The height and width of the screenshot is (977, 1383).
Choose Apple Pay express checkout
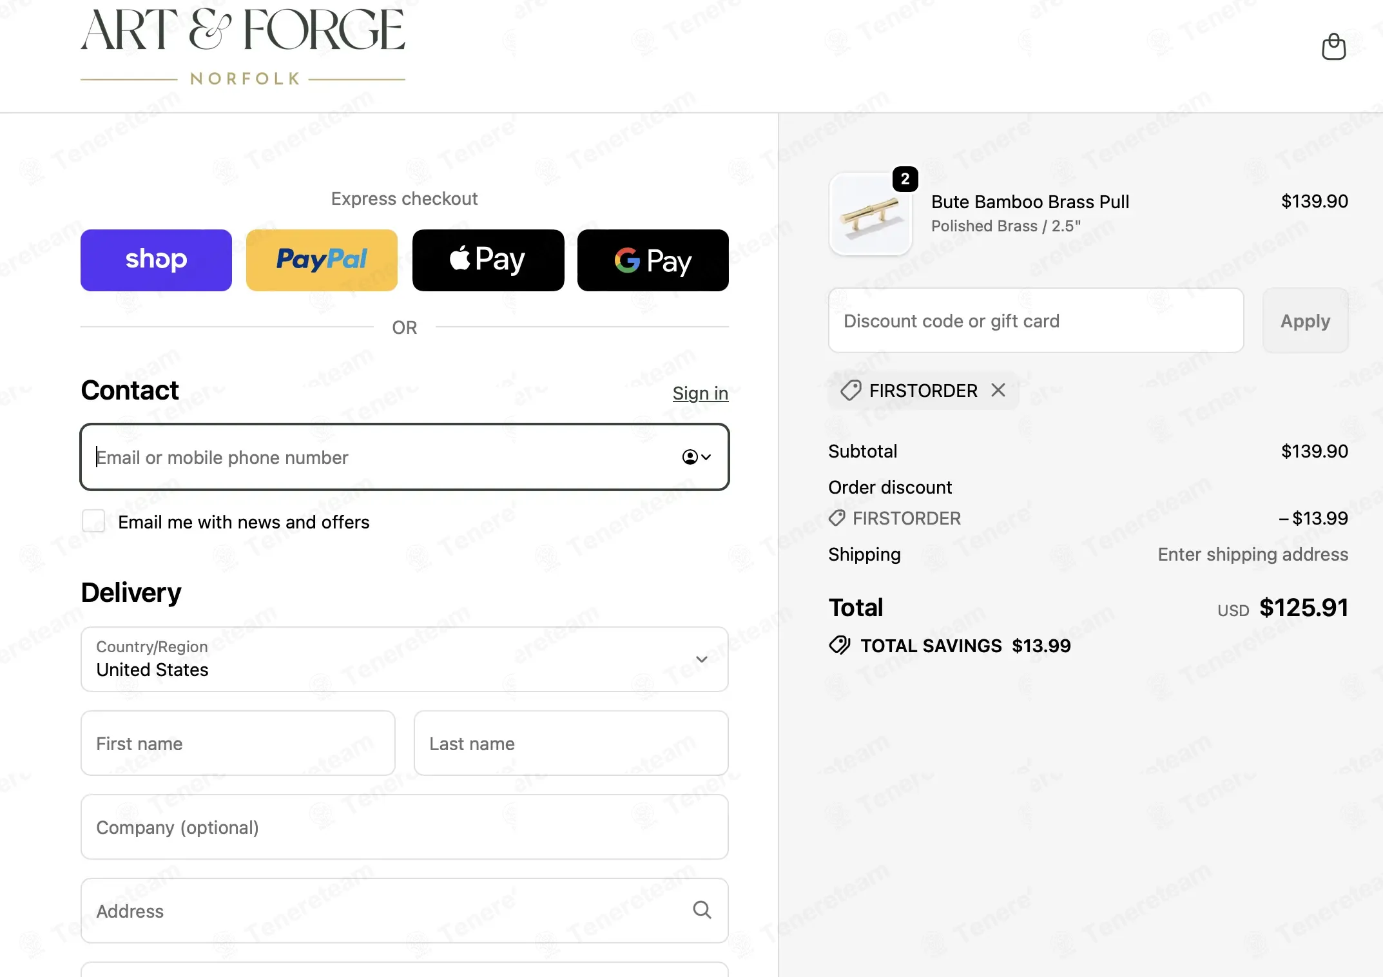pos(488,260)
